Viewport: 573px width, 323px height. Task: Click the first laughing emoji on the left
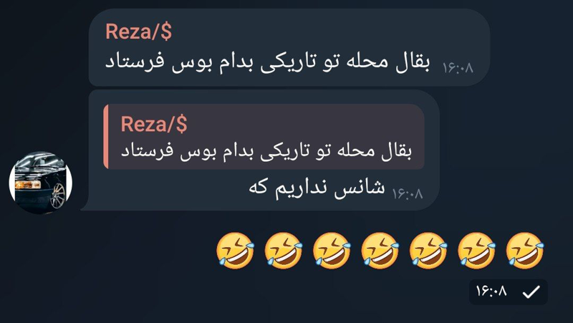tap(236, 251)
